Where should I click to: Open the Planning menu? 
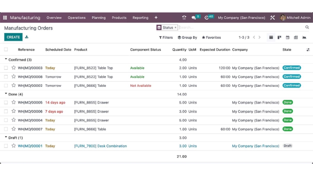tap(99, 18)
